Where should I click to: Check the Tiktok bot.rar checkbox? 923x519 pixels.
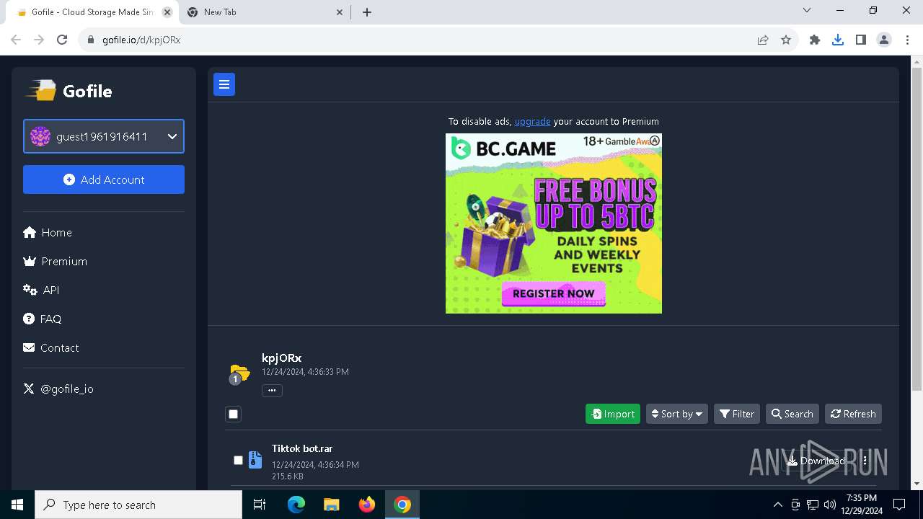click(x=238, y=460)
